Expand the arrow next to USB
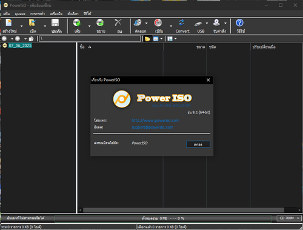 (207, 23)
